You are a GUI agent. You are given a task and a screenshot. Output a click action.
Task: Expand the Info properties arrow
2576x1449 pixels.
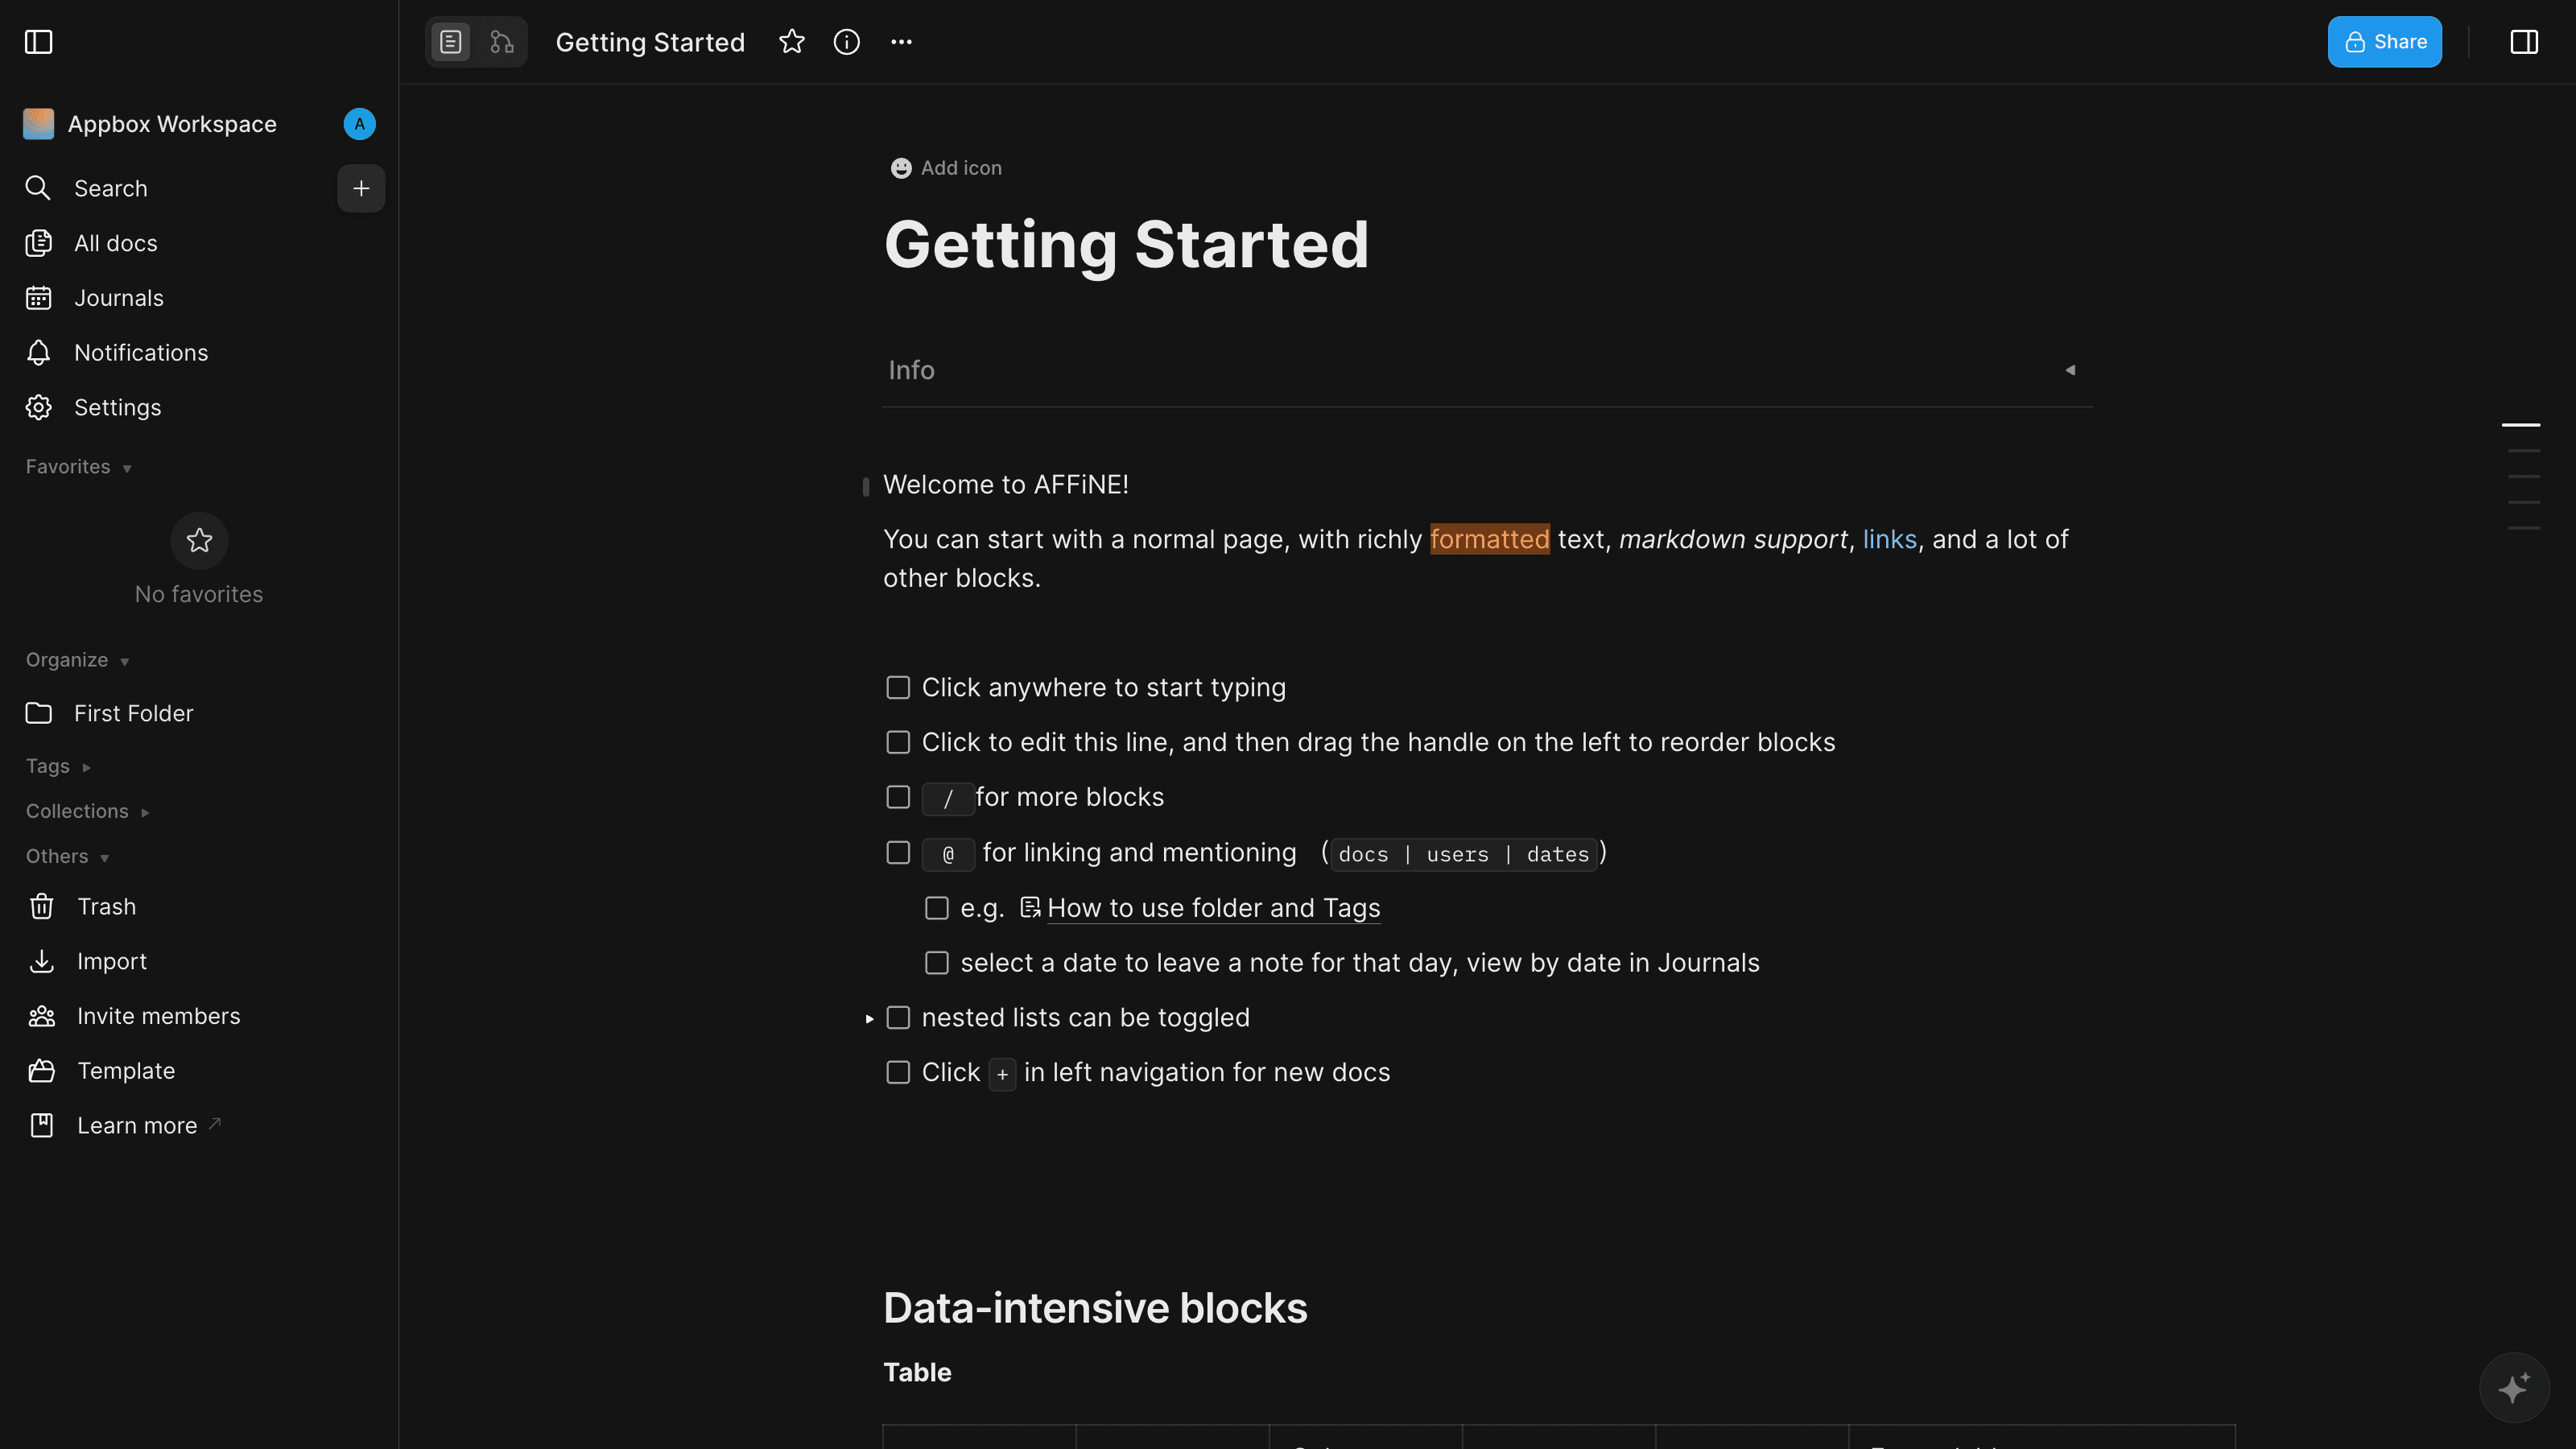point(2070,370)
